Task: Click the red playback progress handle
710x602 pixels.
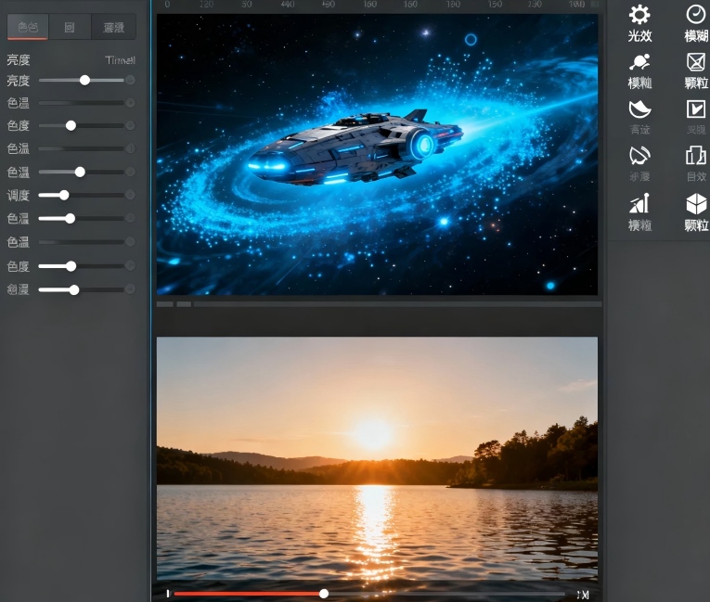Action: coord(324,594)
